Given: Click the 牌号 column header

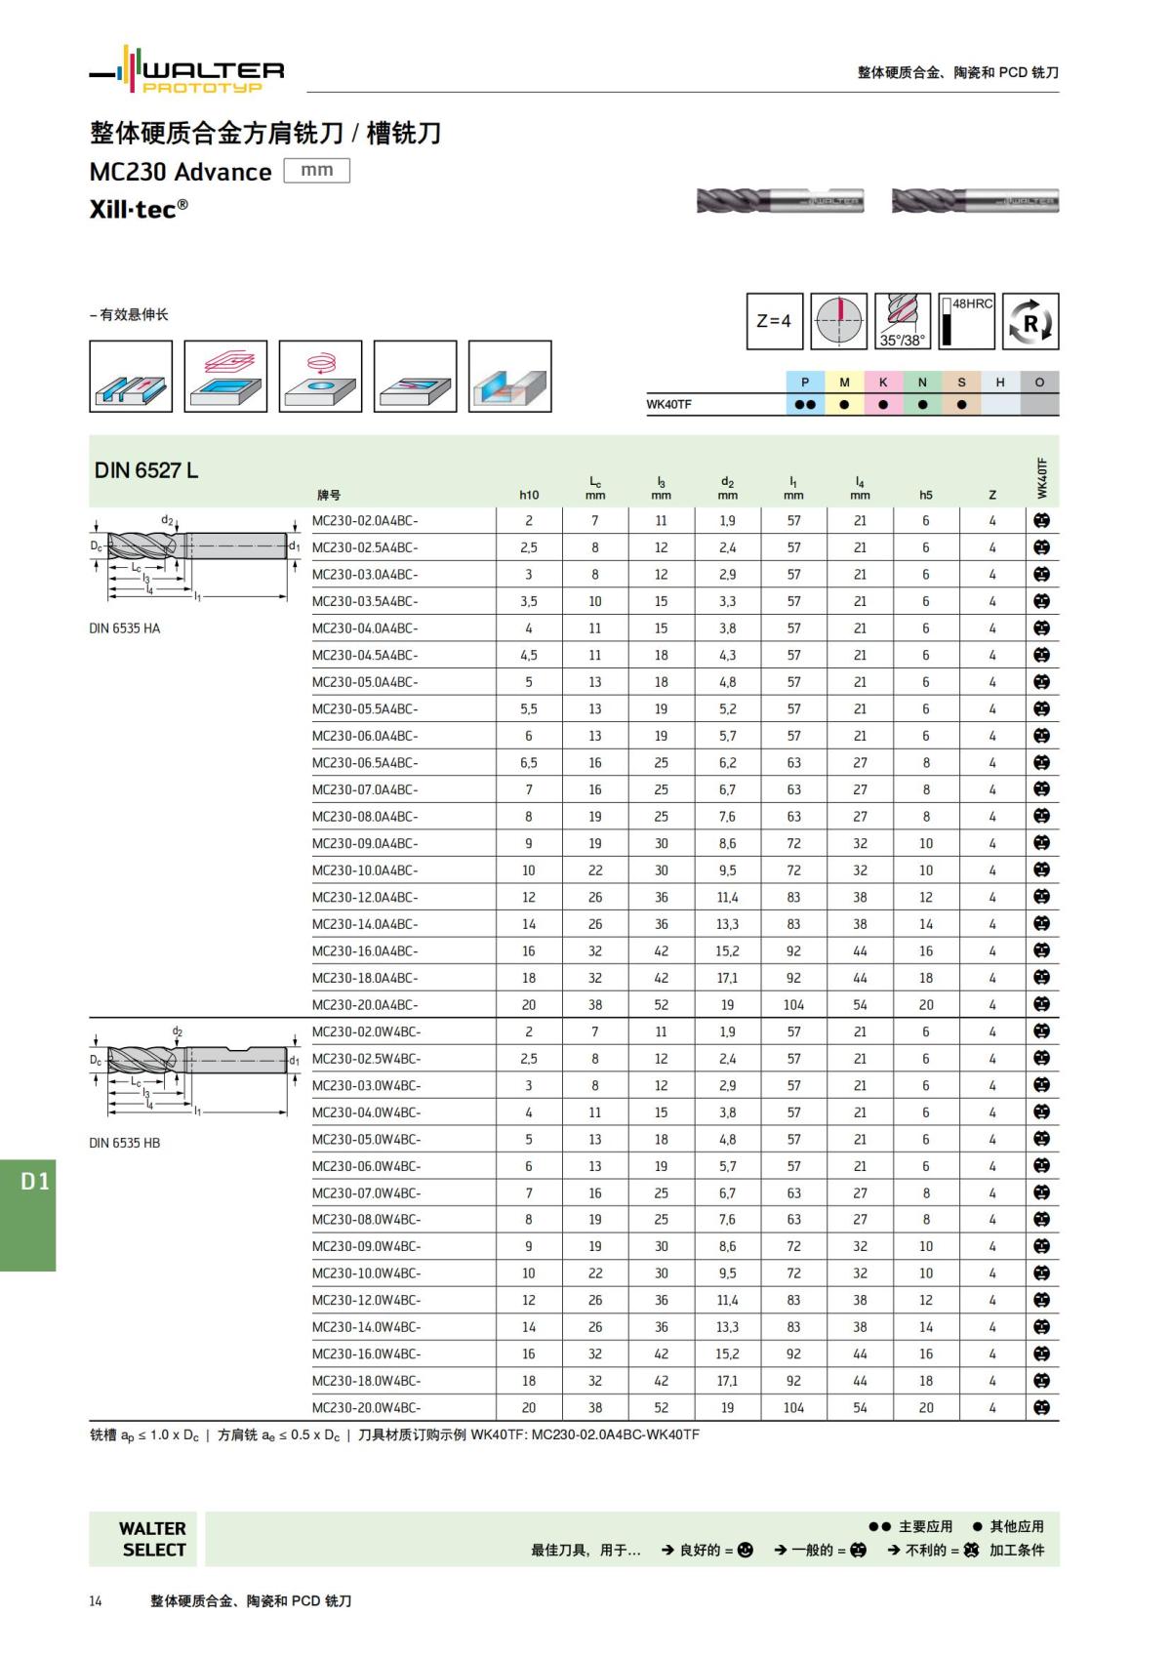Looking at the screenshot, I should tap(329, 495).
